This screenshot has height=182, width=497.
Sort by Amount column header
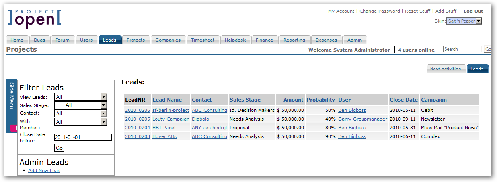tap(293, 100)
